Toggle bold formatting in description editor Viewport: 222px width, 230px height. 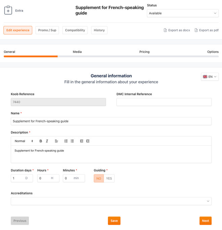(x=41, y=141)
